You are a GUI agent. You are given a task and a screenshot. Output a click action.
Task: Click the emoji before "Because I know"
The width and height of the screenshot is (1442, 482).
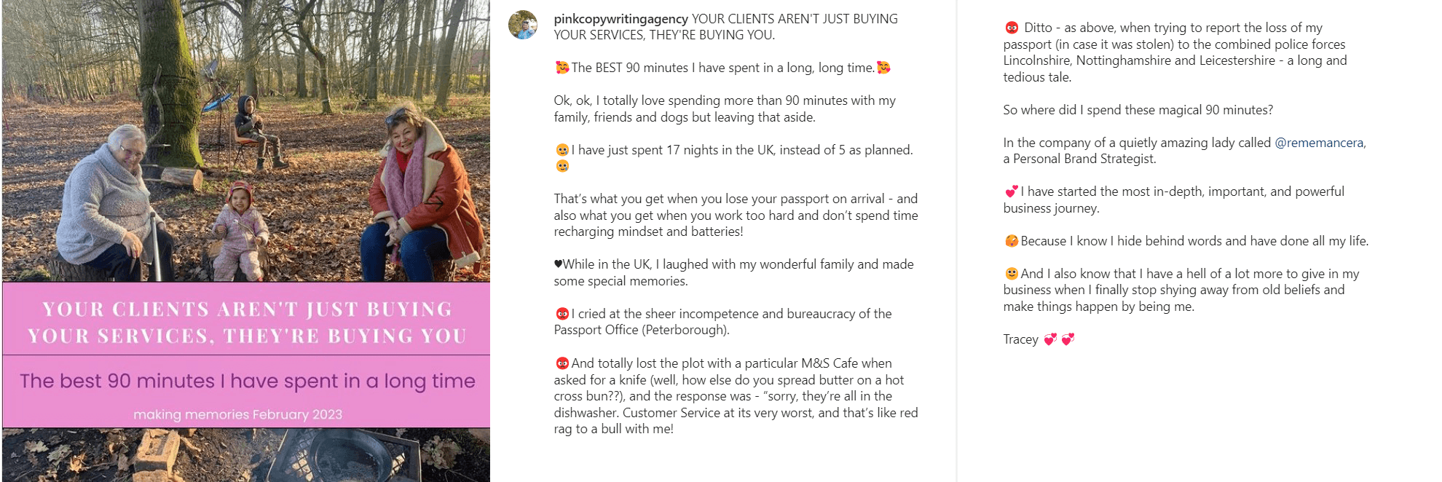tap(1012, 241)
